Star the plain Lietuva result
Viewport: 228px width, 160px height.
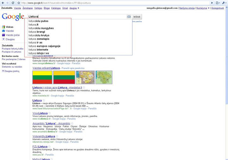[x=44, y=100]
